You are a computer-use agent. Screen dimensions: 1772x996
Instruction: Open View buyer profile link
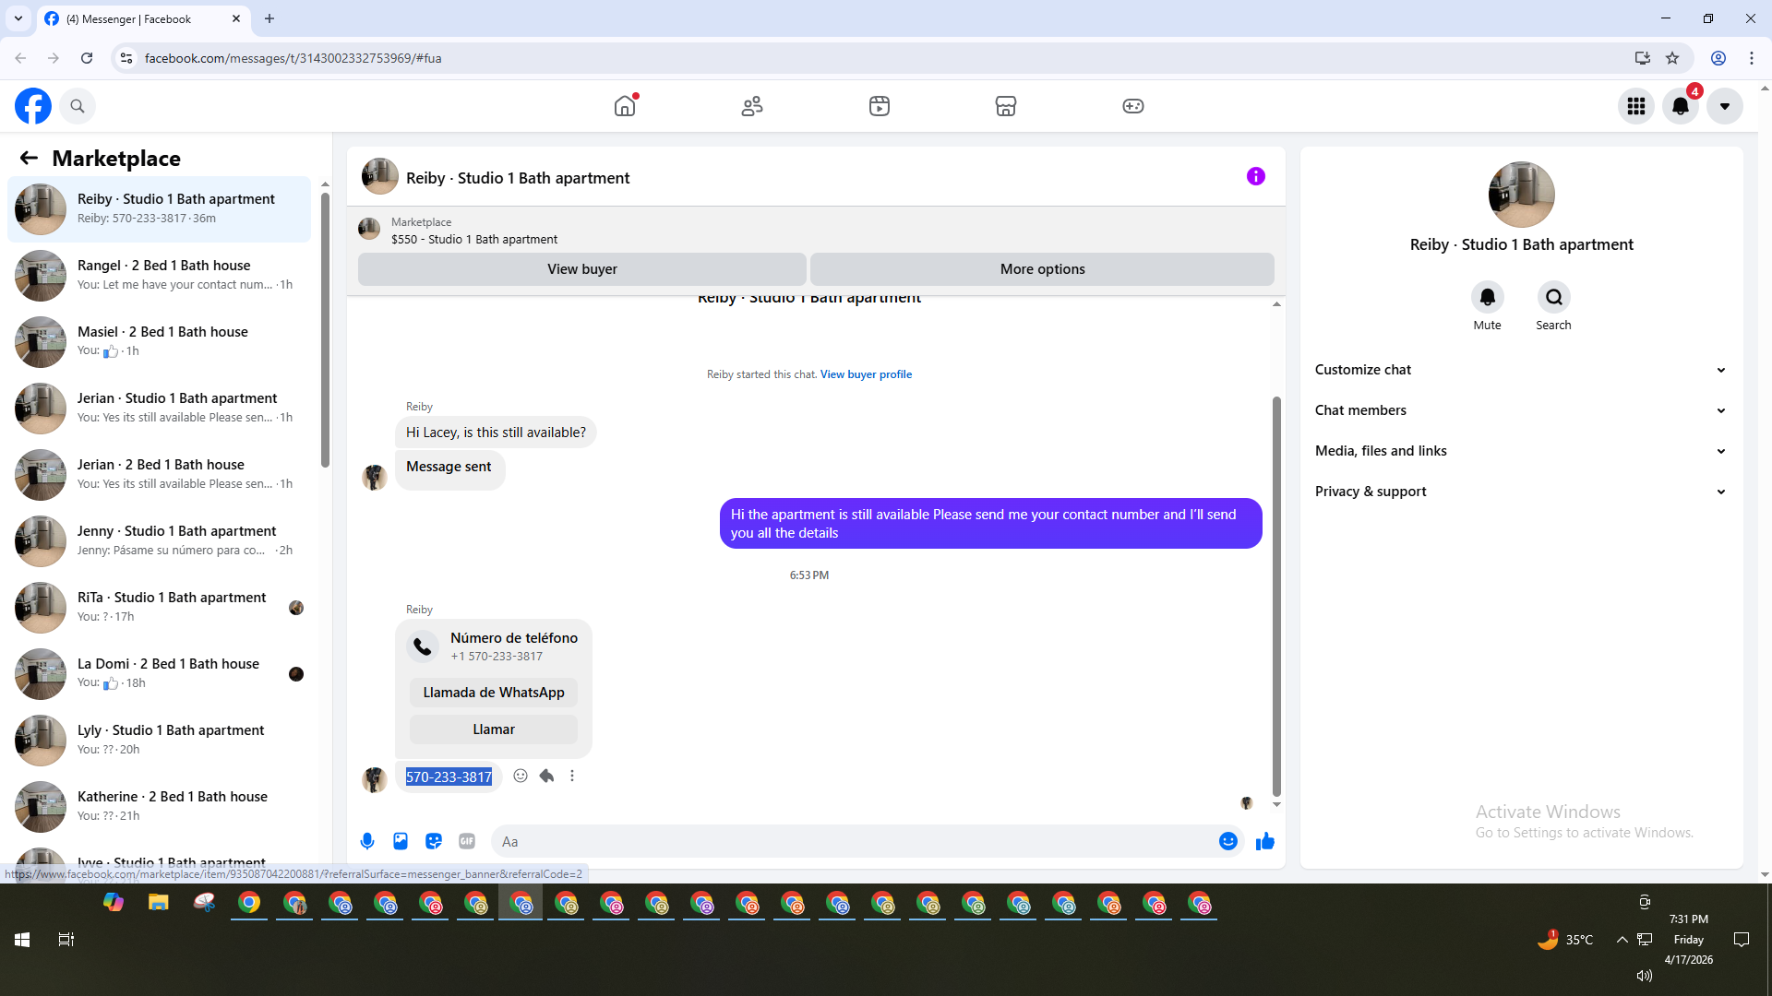866,374
